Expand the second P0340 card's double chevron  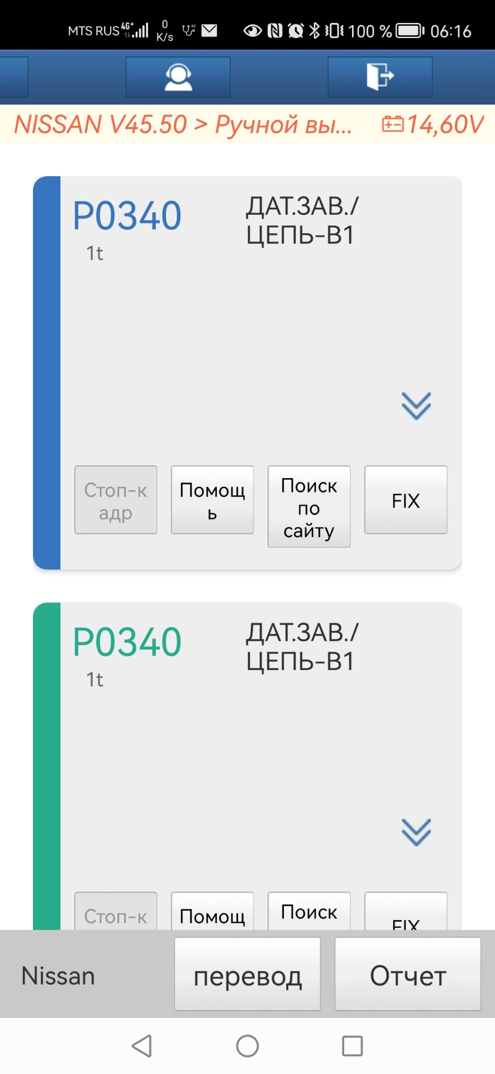416,832
